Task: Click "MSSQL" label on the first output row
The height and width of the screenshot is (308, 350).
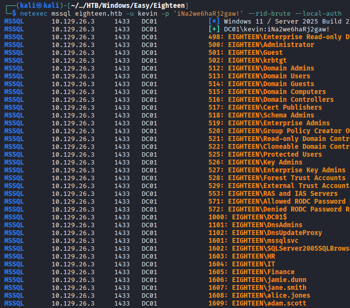Action: (x=14, y=22)
